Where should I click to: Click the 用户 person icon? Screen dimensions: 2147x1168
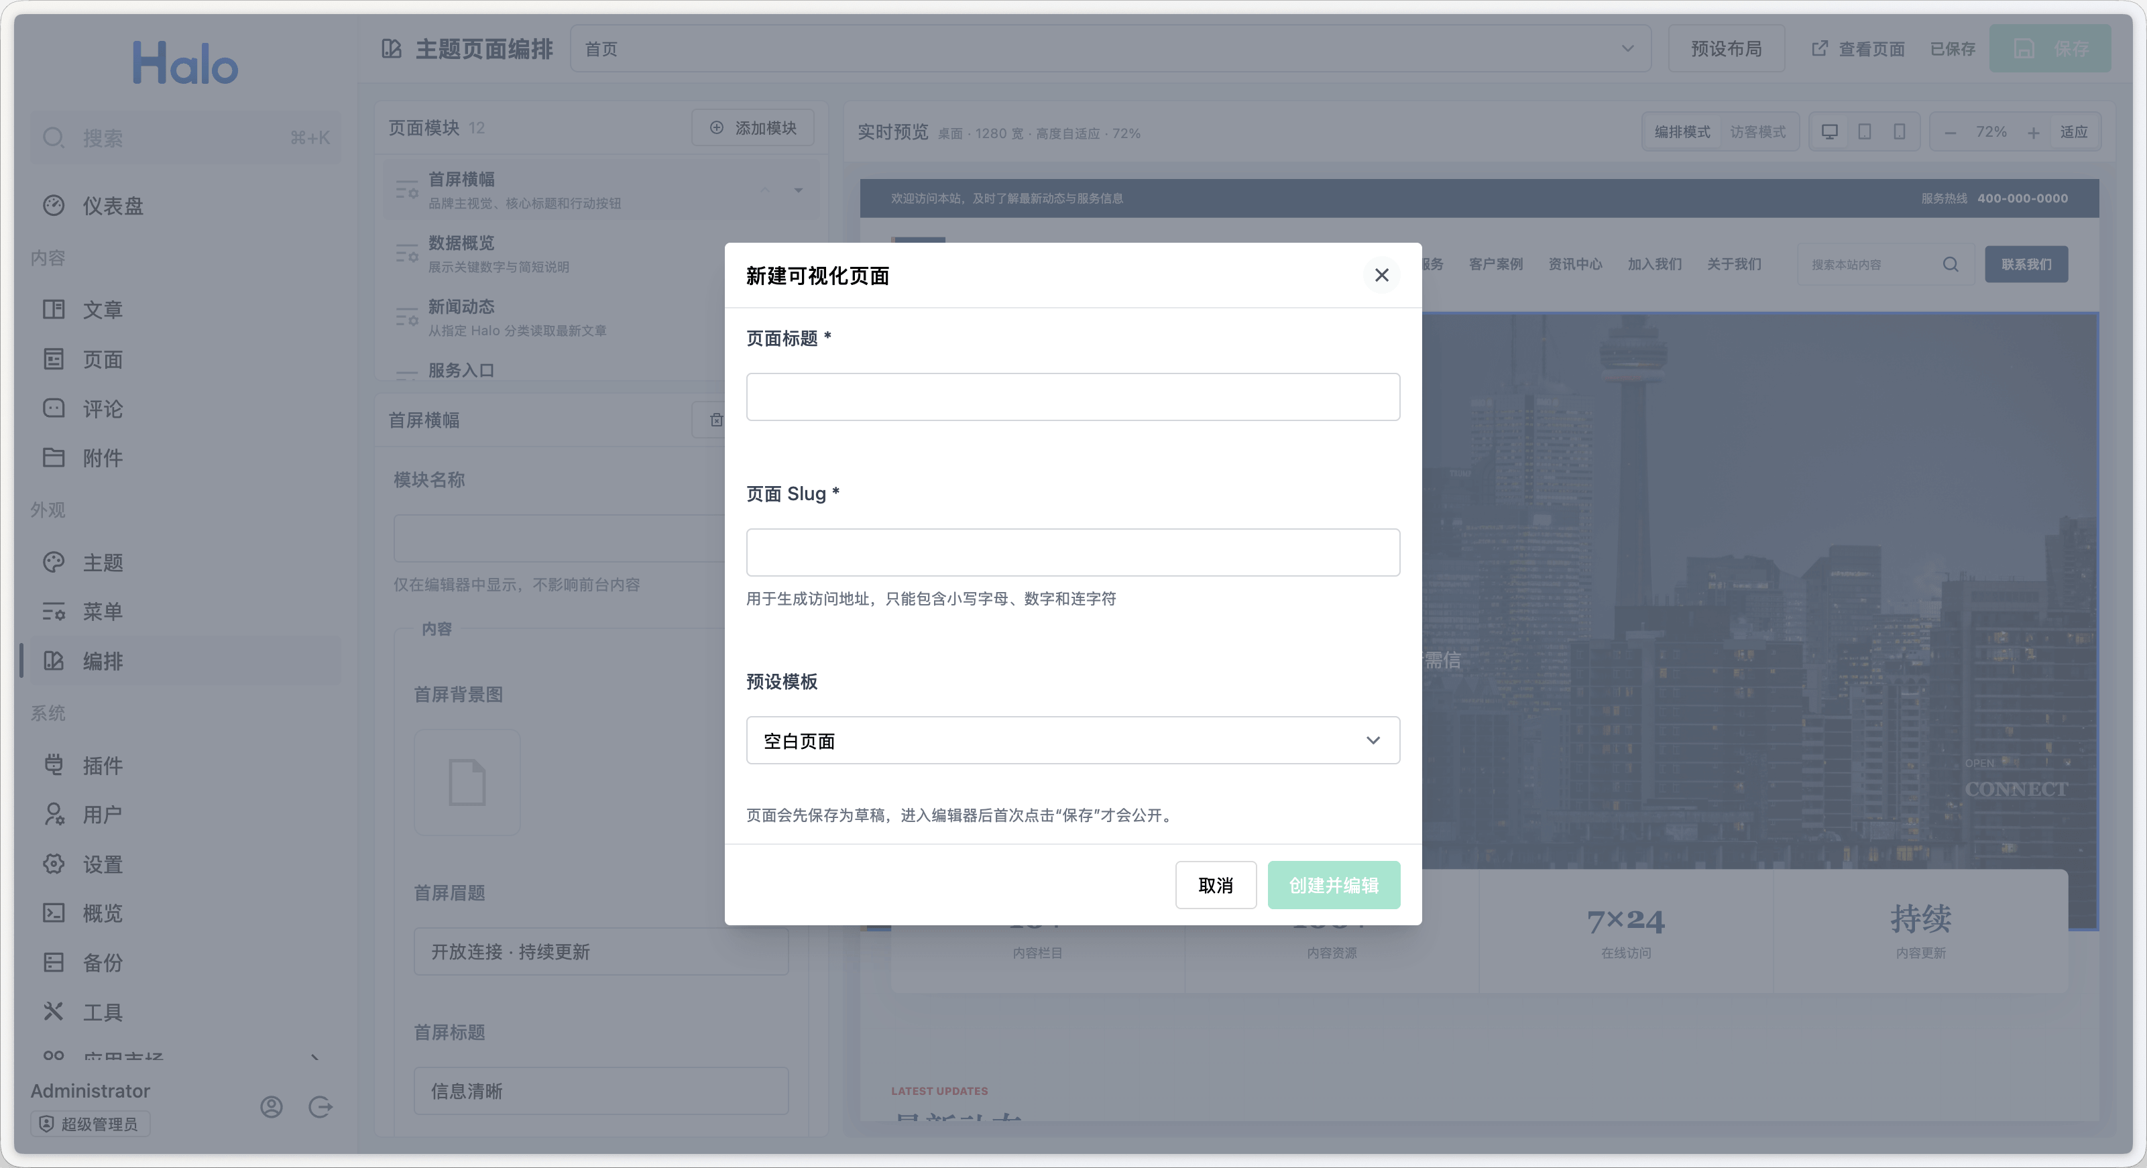[x=54, y=814]
